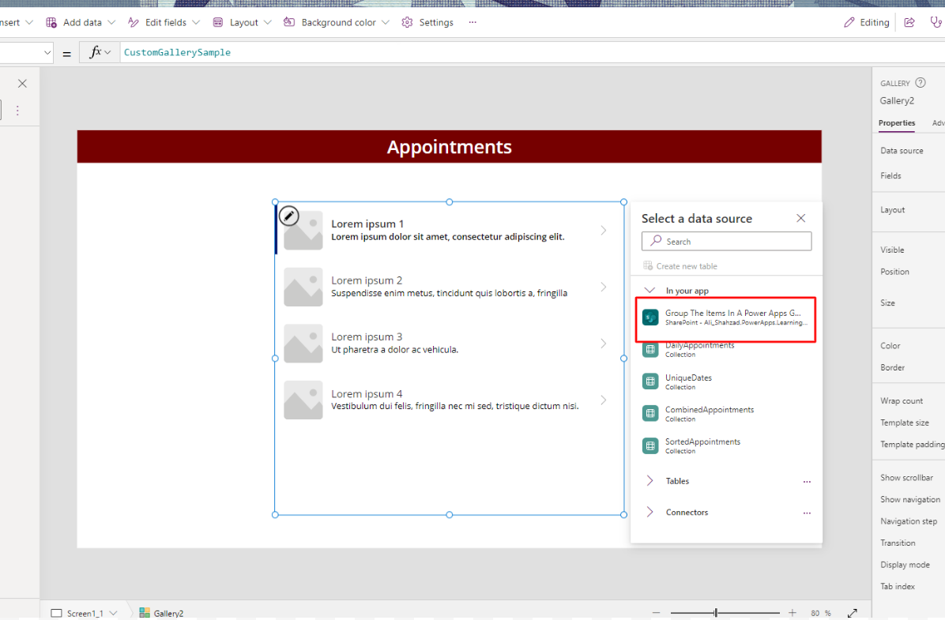Click the zoom in plus icon

(x=793, y=612)
